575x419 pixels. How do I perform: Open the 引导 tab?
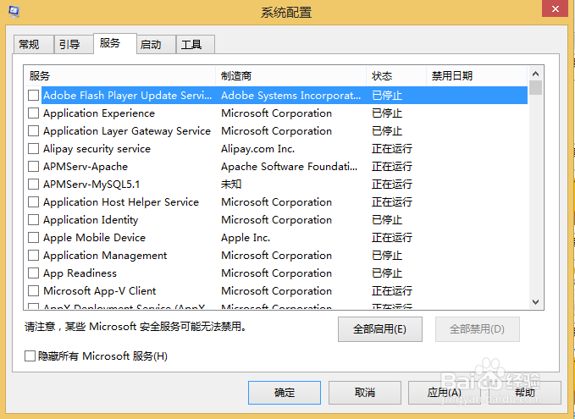click(69, 45)
